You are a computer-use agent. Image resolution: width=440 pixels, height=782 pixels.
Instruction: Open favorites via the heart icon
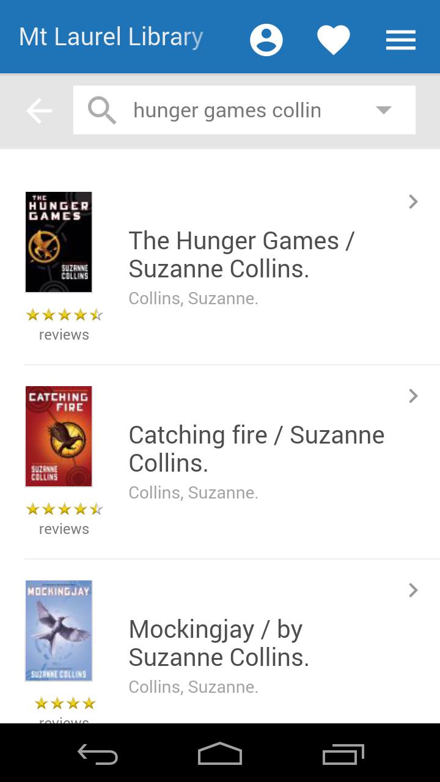click(x=334, y=40)
